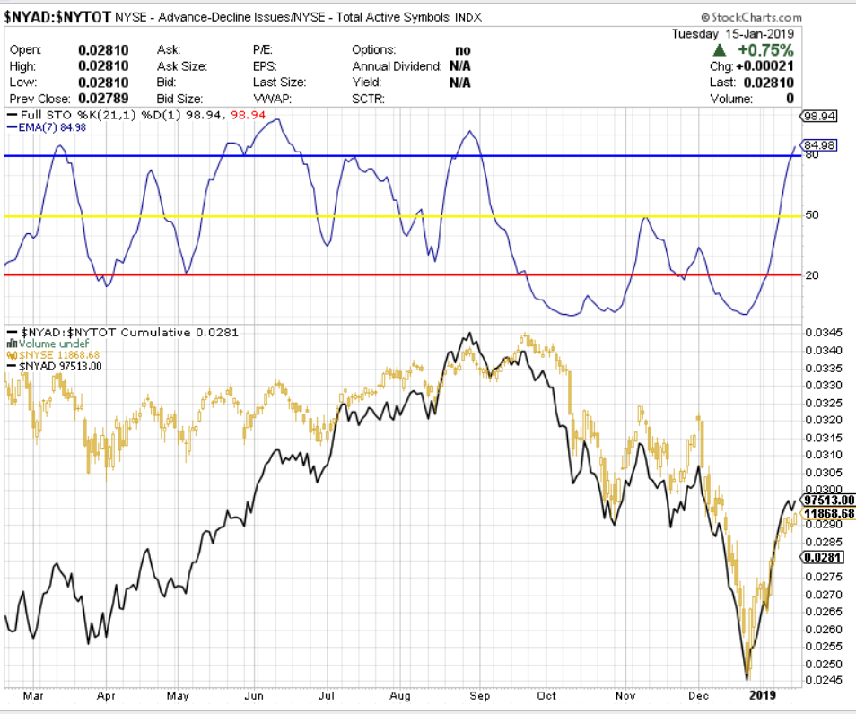Click the black dash marker before $NYAD 97513.00 legend

pyautogui.click(x=11, y=366)
